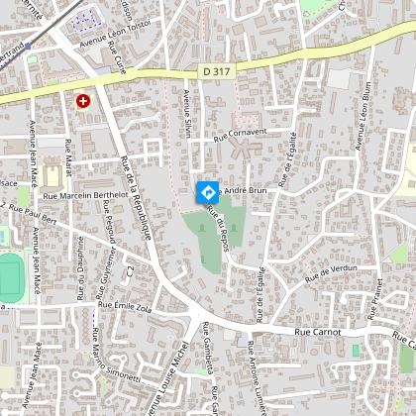Click the right cemetery grave symbol
The image size is (416, 416).
234,228
